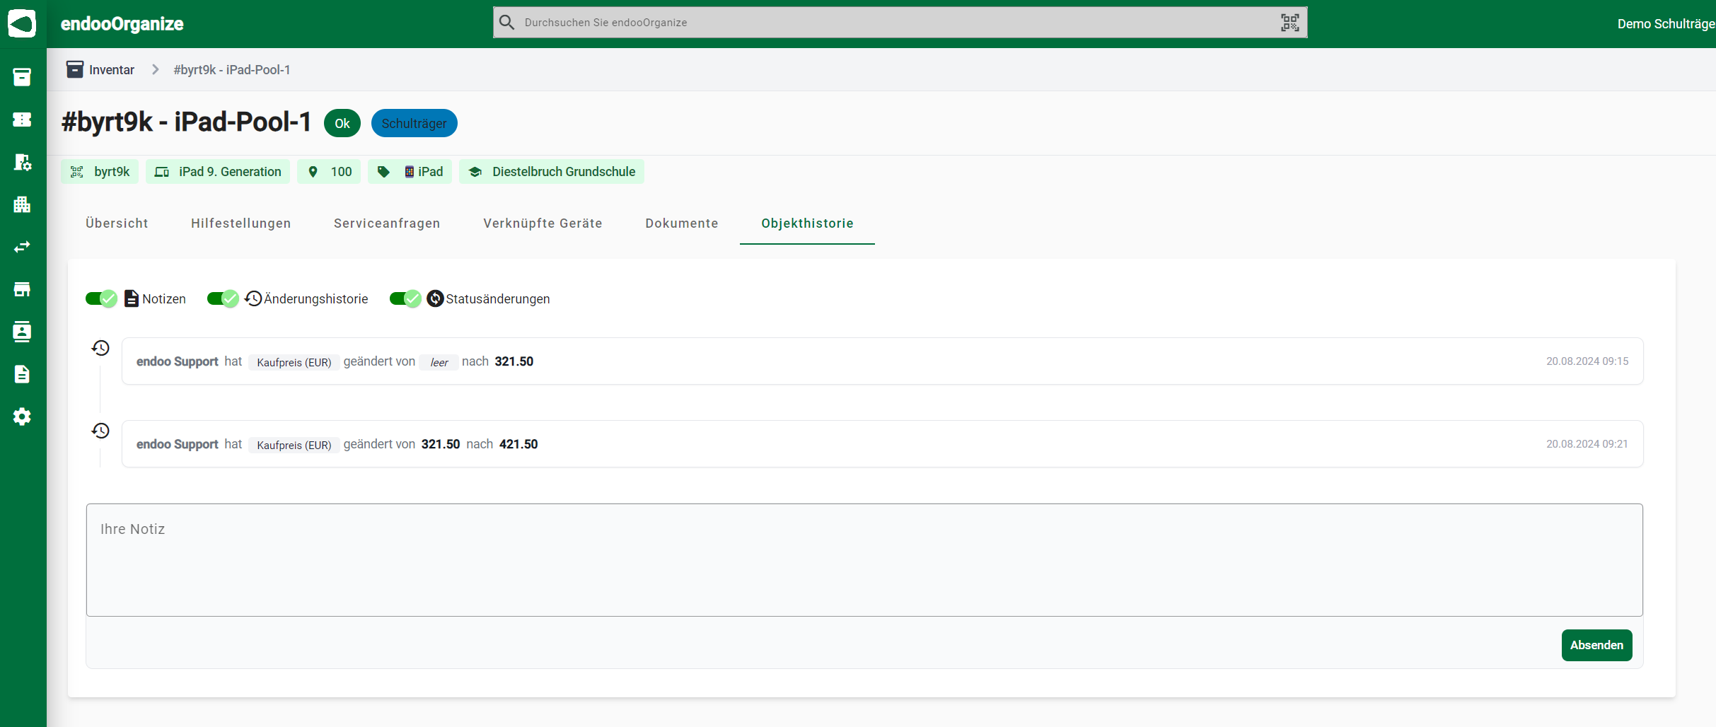Open the tickets sidebar icon
The height and width of the screenshot is (727, 1716).
pyautogui.click(x=22, y=120)
